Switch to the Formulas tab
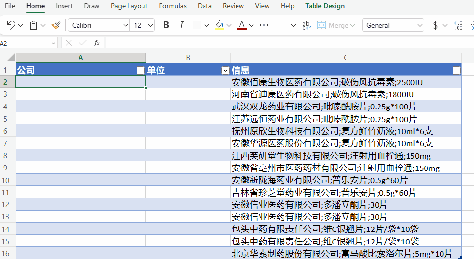This screenshot has height=259, width=474. point(173,6)
